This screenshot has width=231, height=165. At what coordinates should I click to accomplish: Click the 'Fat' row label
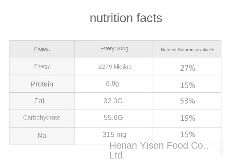pyautogui.click(x=39, y=101)
